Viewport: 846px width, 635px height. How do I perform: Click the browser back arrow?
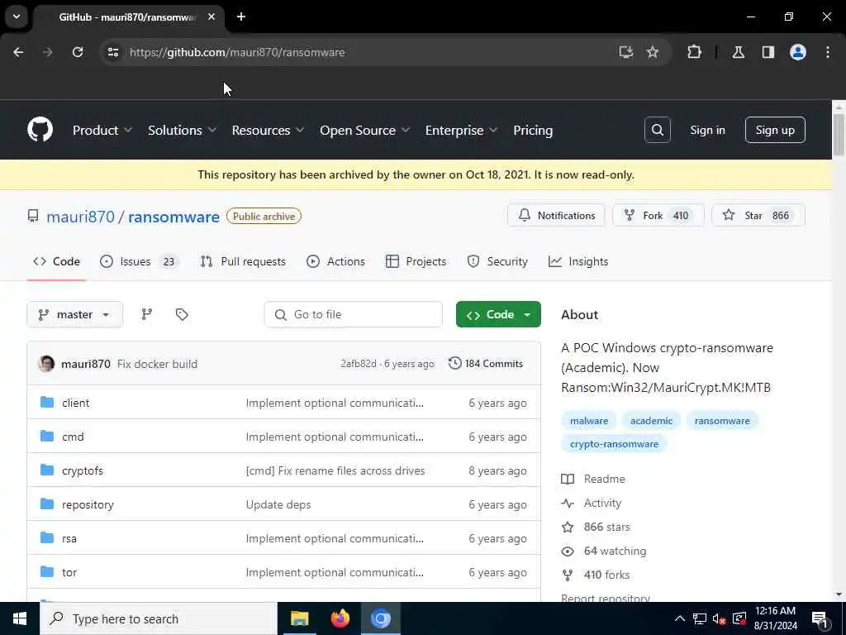[x=18, y=52]
